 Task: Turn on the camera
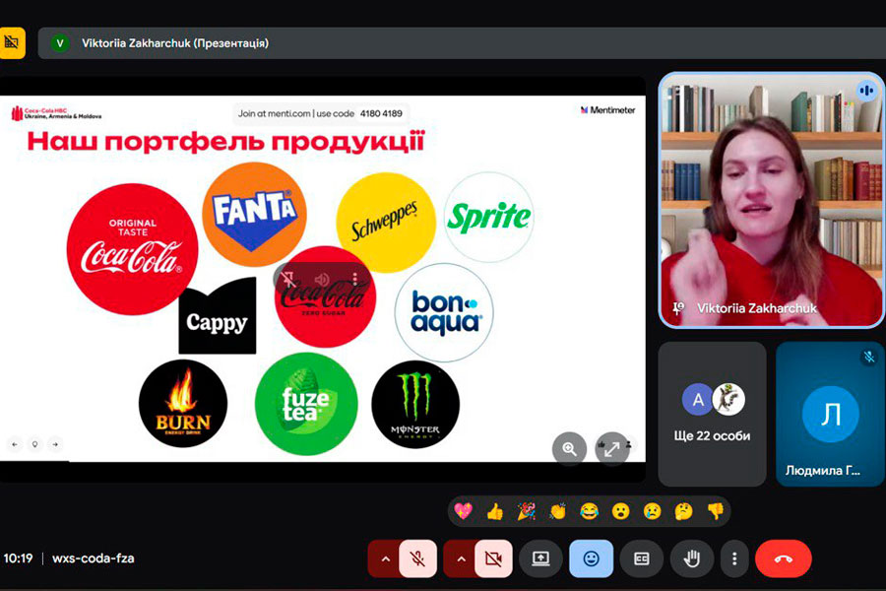point(494,558)
